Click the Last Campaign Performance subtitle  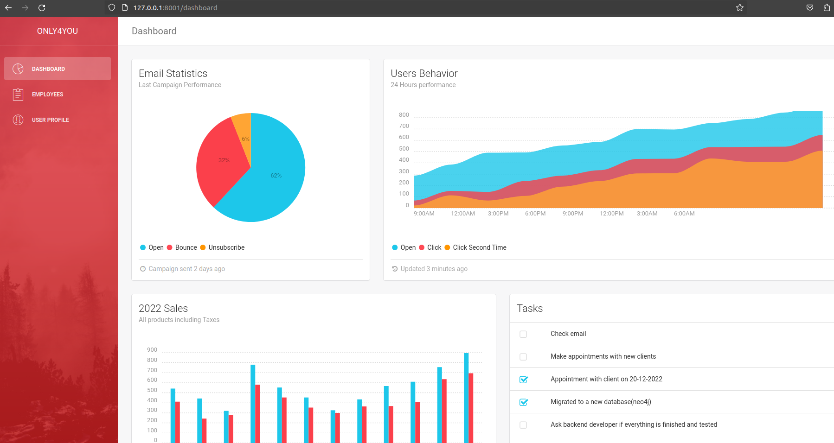(x=180, y=85)
